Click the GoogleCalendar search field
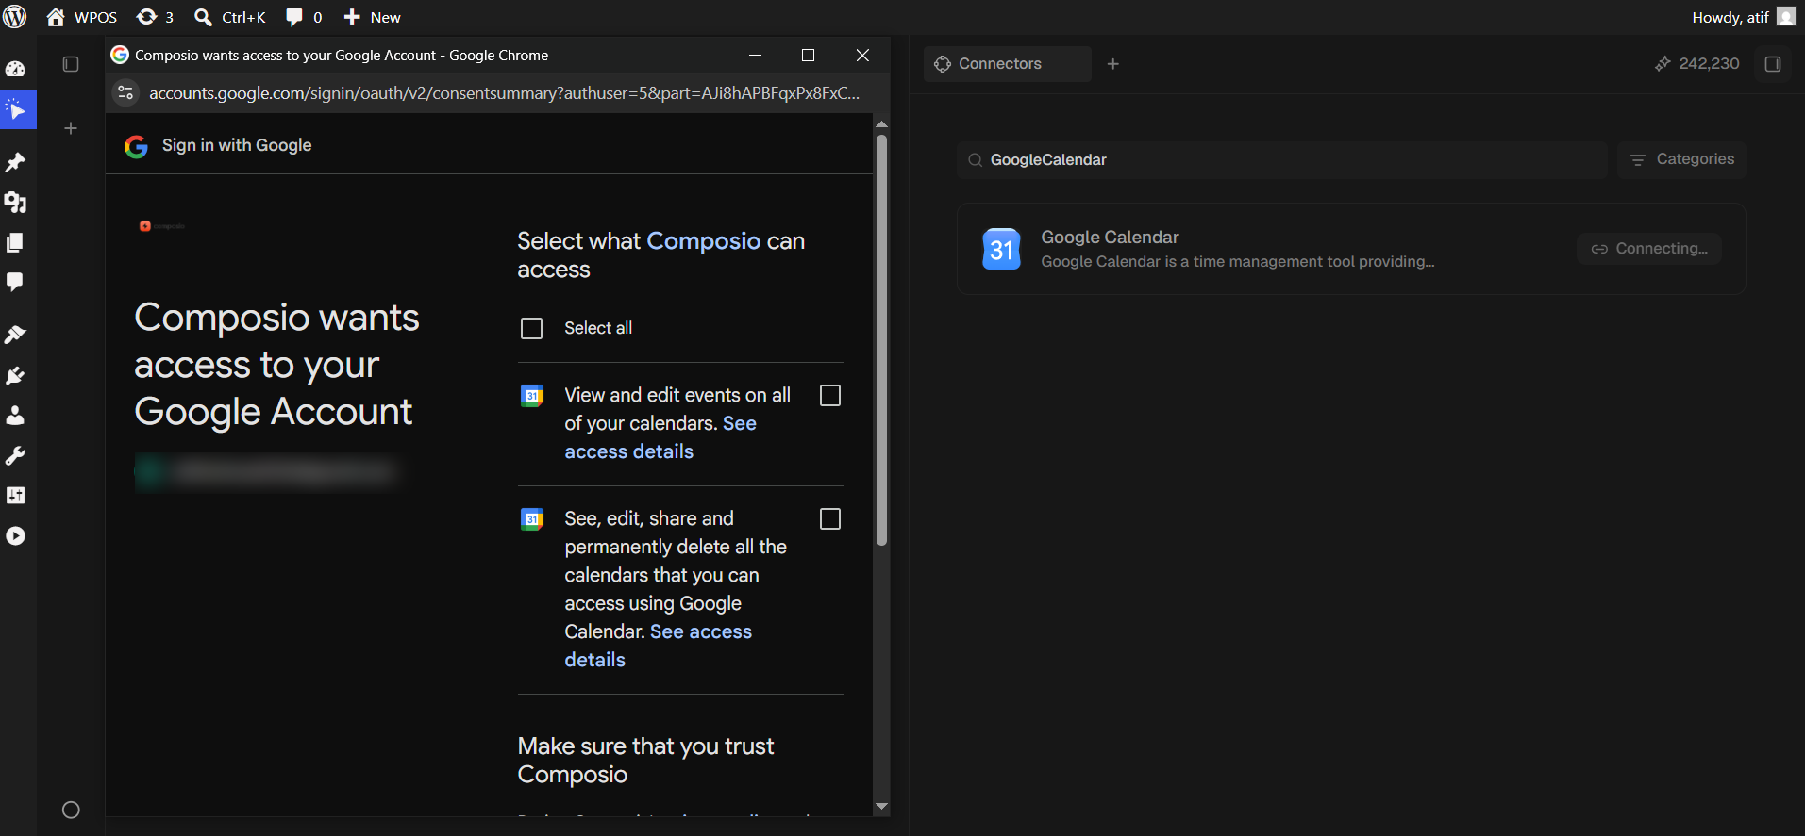 point(1282,160)
